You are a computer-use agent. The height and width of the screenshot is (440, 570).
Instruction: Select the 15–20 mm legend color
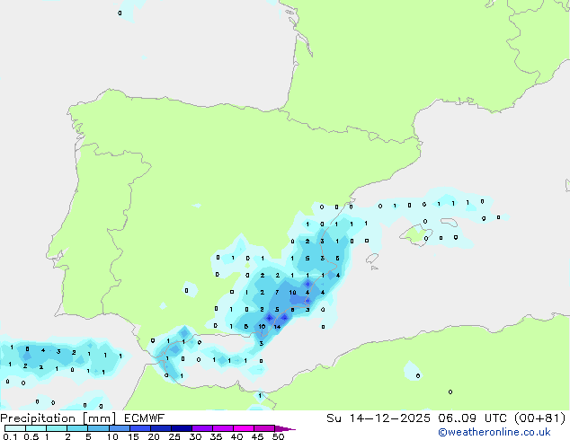[140, 428]
